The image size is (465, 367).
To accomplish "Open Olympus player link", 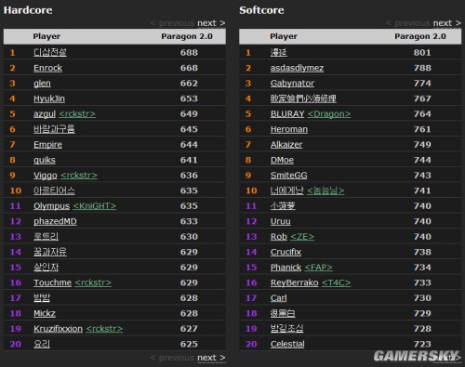I will (x=51, y=206).
